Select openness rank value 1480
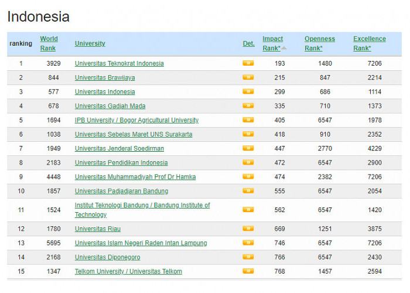Image resolution: width=410 pixels, height=293 pixels. click(x=324, y=63)
